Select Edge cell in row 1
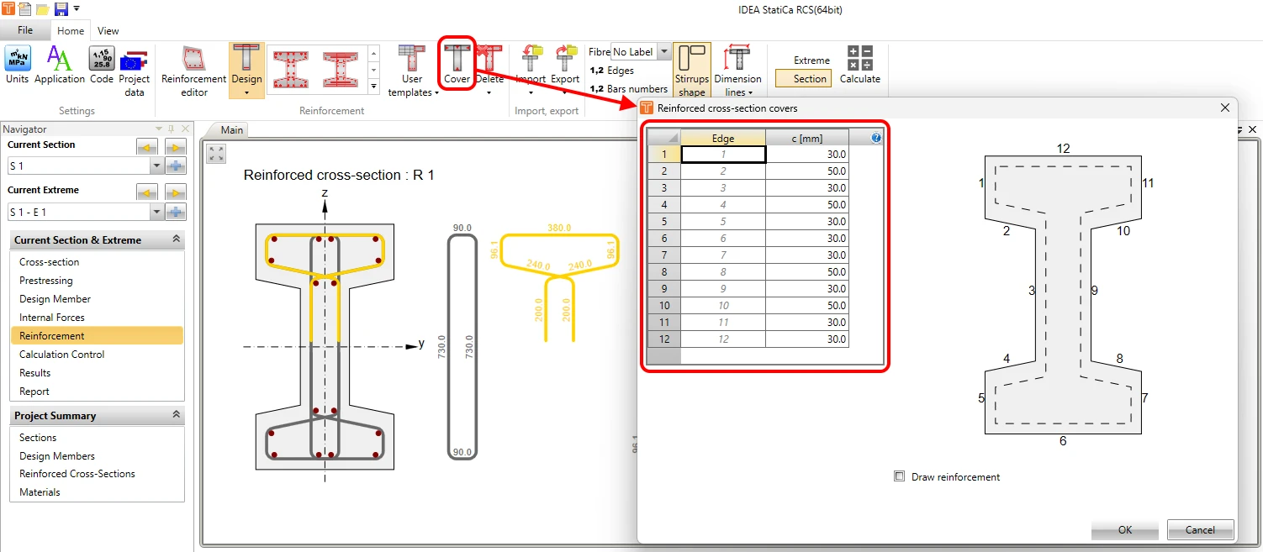The image size is (1263, 552). (723, 155)
